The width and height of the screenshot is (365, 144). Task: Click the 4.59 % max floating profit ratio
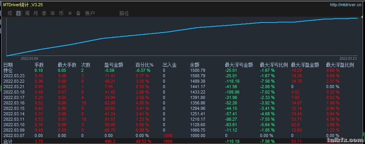pyautogui.click(x=333, y=120)
